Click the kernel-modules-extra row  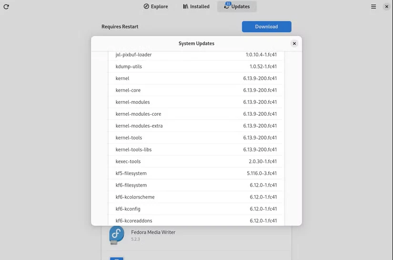[196, 126]
